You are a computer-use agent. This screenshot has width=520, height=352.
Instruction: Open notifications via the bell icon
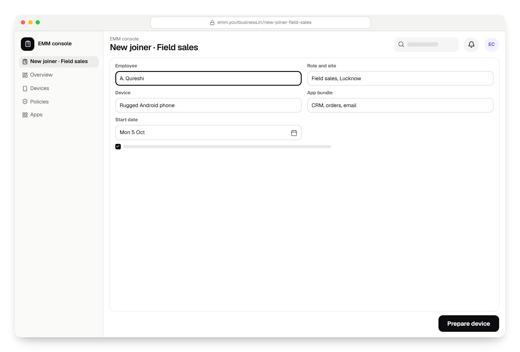pyautogui.click(x=471, y=45)
